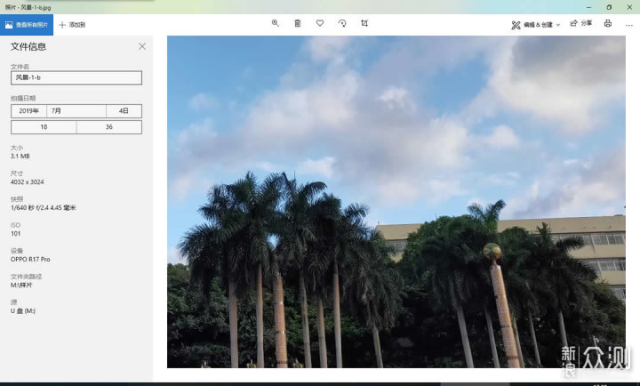Click 添加到 to add to album

pos(72,24)
